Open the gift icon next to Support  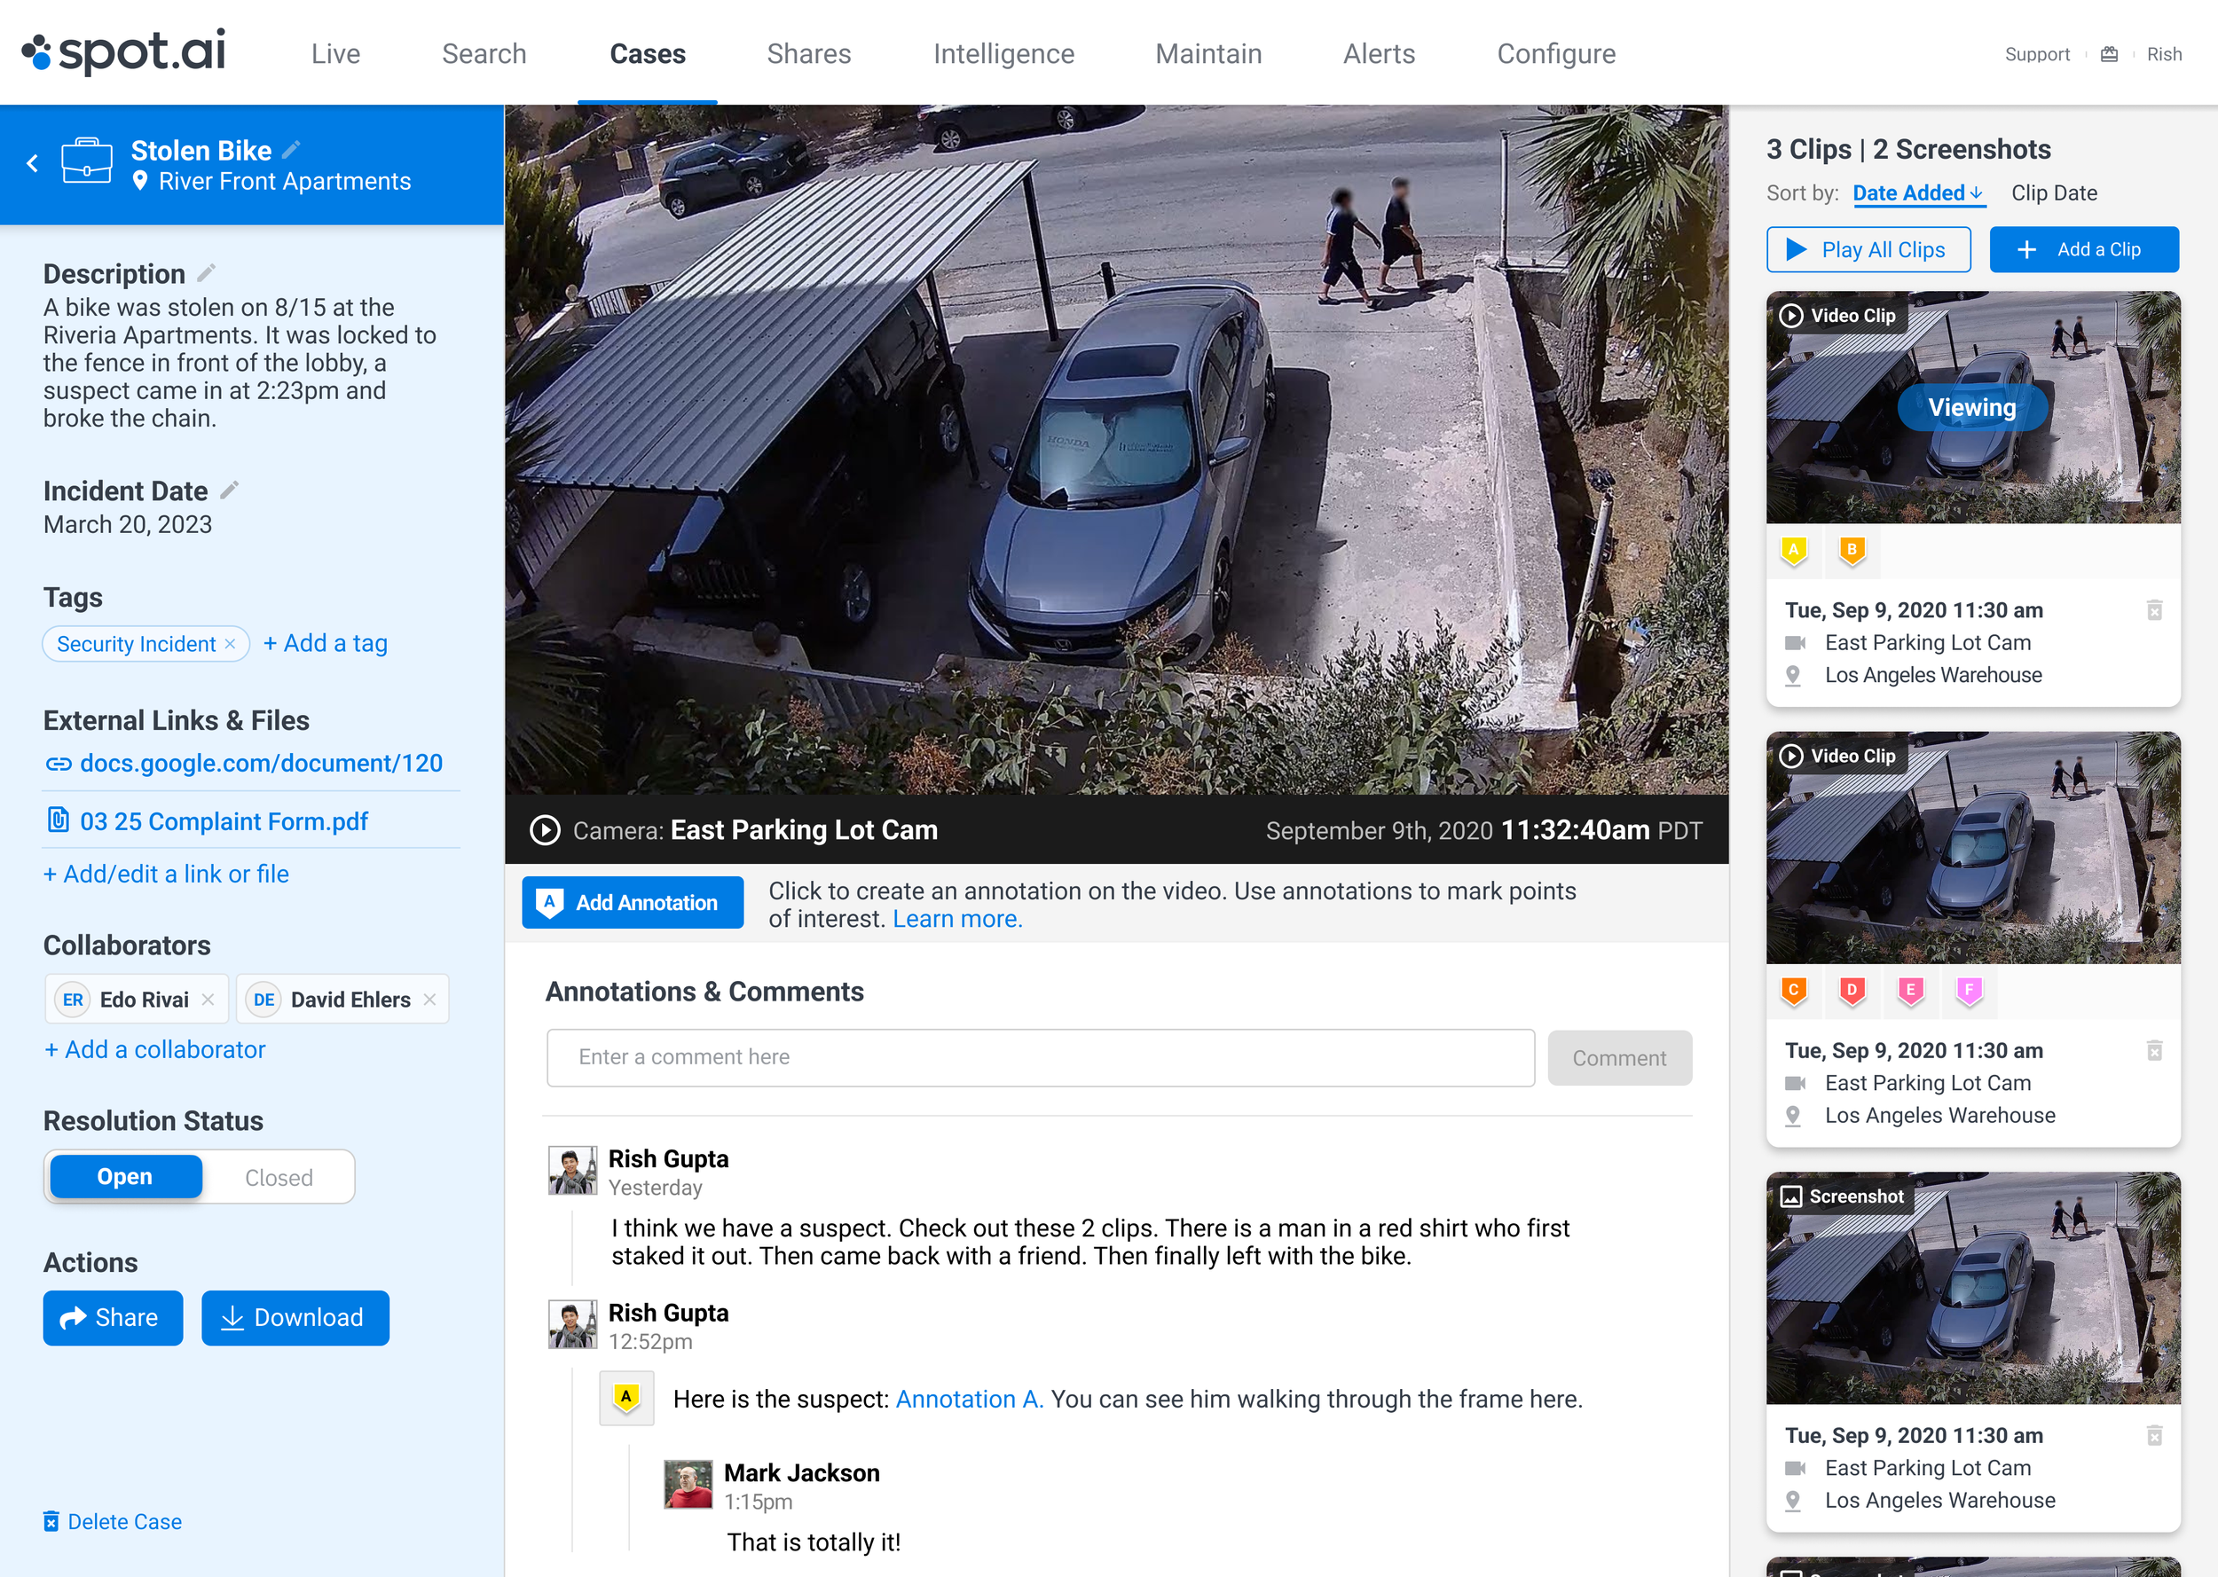click(x=2108, y=54)
